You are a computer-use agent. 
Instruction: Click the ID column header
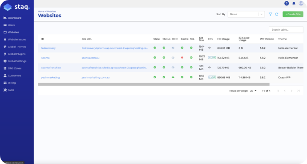tap(43, 39)
